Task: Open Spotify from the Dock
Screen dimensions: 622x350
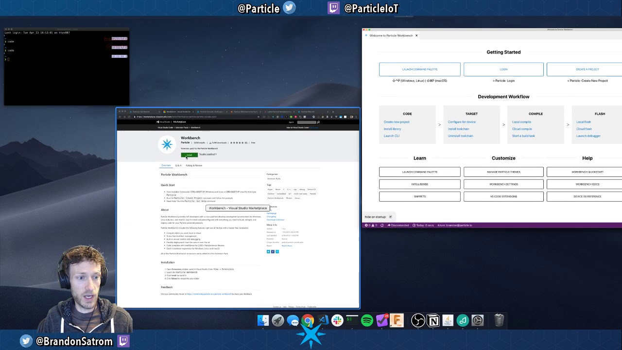Action: [x=367, y=320]
